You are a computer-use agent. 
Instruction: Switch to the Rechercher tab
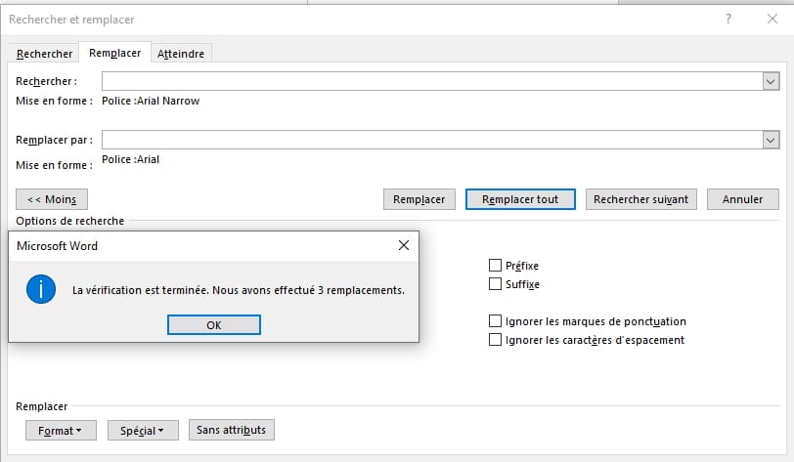pos(44,54)
